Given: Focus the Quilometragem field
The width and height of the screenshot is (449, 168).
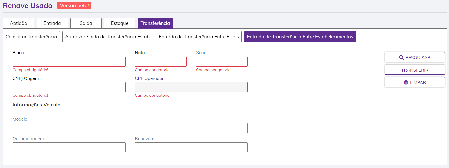Looking at the screenshot, I should 69,147.
